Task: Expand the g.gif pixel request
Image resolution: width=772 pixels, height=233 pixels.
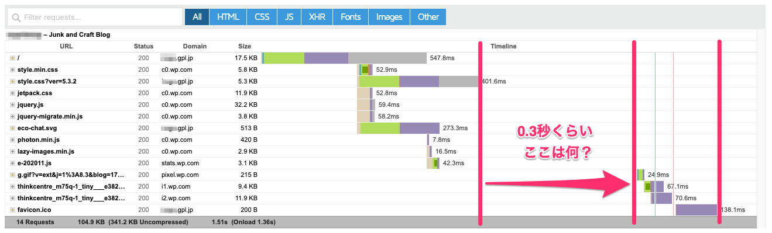Action: pyautogui.click(x=12, y=175)
